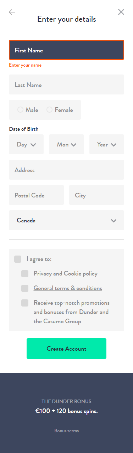Open General terms & conditions link
The image size is (133, 453).
tap(68, 288)
